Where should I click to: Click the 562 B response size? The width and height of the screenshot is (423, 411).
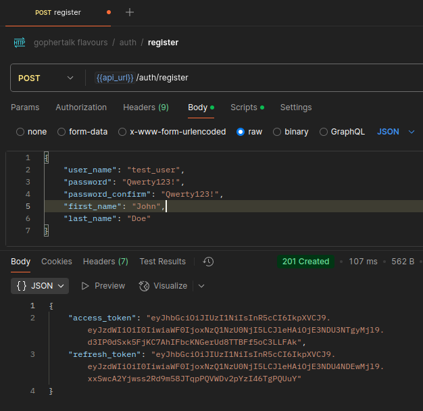(x=403, y=262)
